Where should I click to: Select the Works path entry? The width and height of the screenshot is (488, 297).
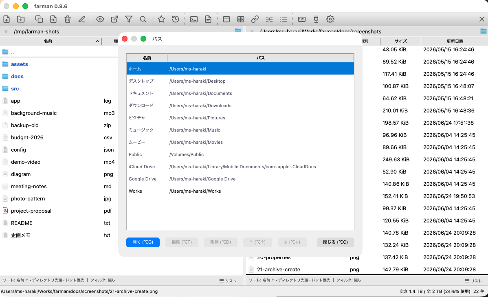240,191
